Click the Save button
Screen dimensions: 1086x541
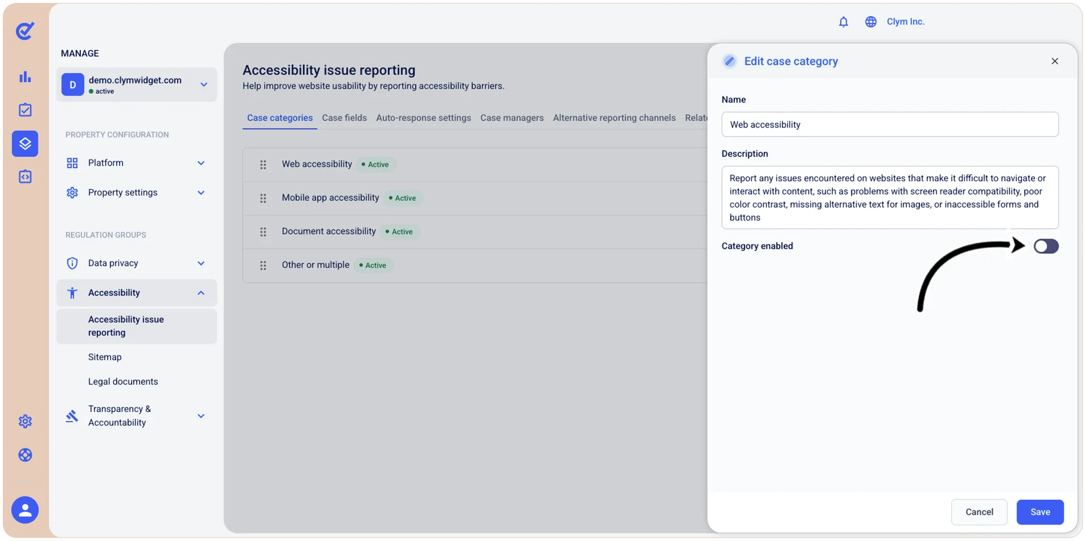pos(1040,512)
